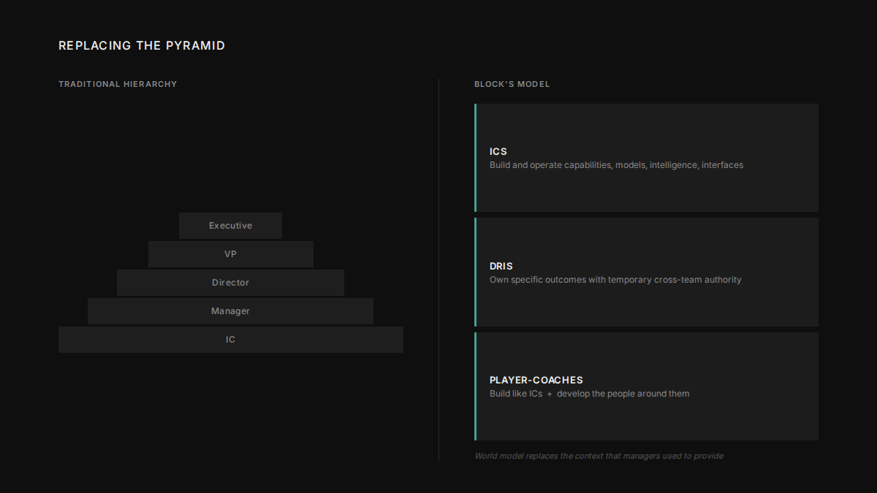
Task: Select the PLAYER-COACHES card heading
Action: point(536,380)
